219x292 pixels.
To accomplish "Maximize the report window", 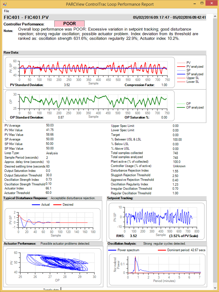I will [202, 3].
